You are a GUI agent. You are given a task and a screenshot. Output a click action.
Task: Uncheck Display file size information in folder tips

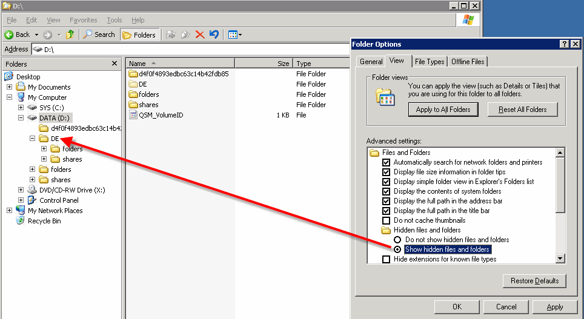387,172
